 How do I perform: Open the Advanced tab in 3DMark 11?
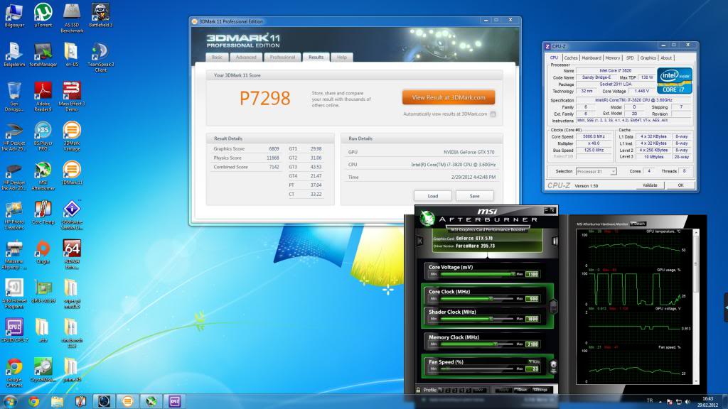click(246, 57)
